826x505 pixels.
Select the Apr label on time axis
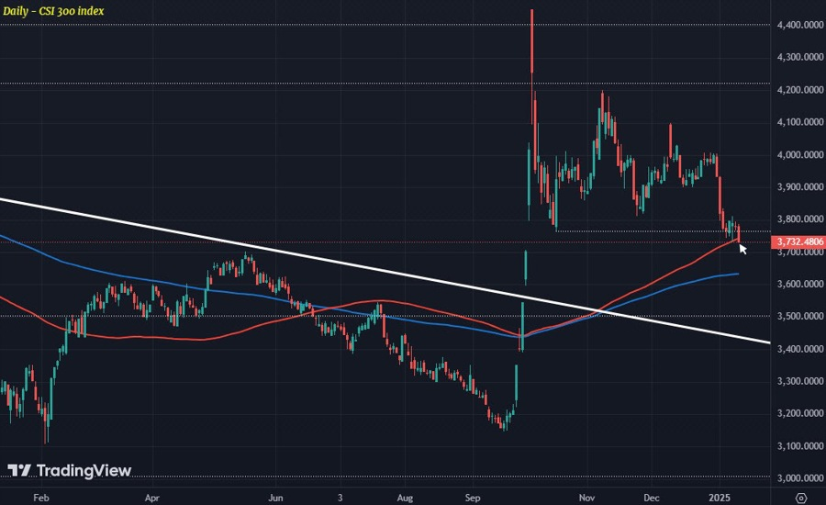click(151, 498)
